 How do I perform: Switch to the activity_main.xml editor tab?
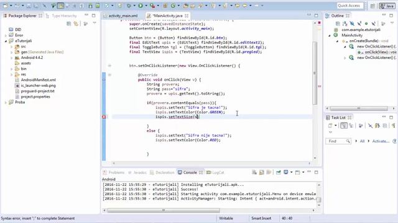click(123, 15)
